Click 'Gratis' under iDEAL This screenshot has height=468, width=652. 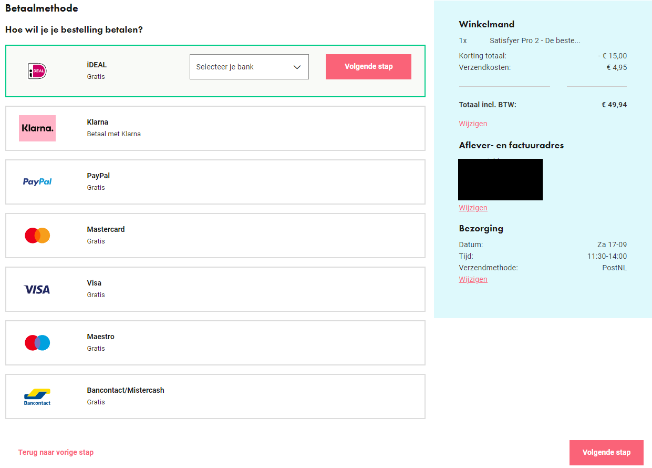click(x=96, y=76)
